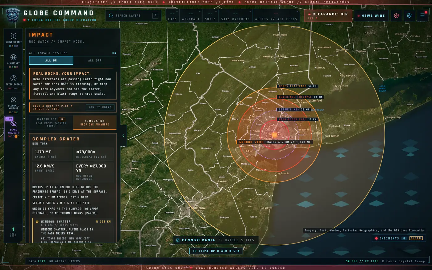This screenshot has width=432, height=270.
Task: Click the lock icon on Clearance badge
Action: coord(309,14)
